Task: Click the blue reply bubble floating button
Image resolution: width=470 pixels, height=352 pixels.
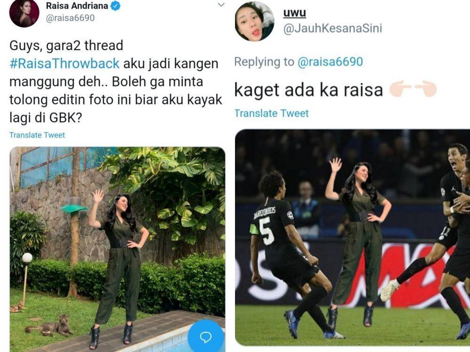Action: pyautogui.click(x=206, y=337)
